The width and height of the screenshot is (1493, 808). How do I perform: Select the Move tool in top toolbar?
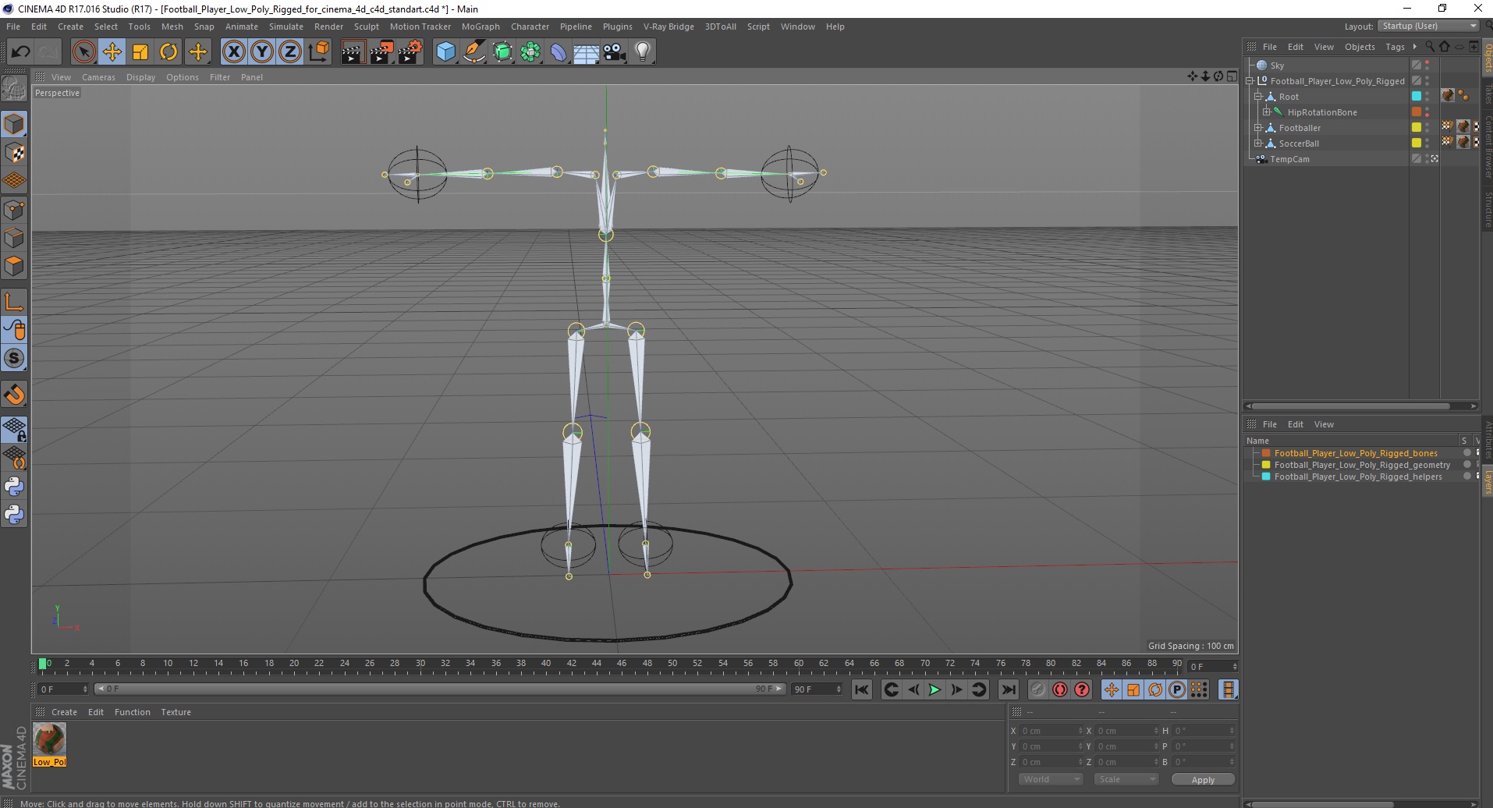pos(112,52)
